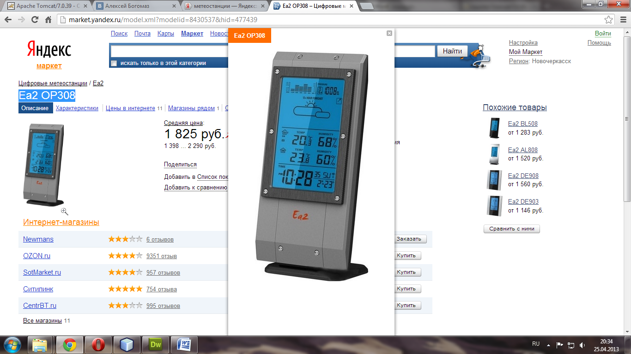Click Купить button for OZON.ru

(x=407, y=256)
